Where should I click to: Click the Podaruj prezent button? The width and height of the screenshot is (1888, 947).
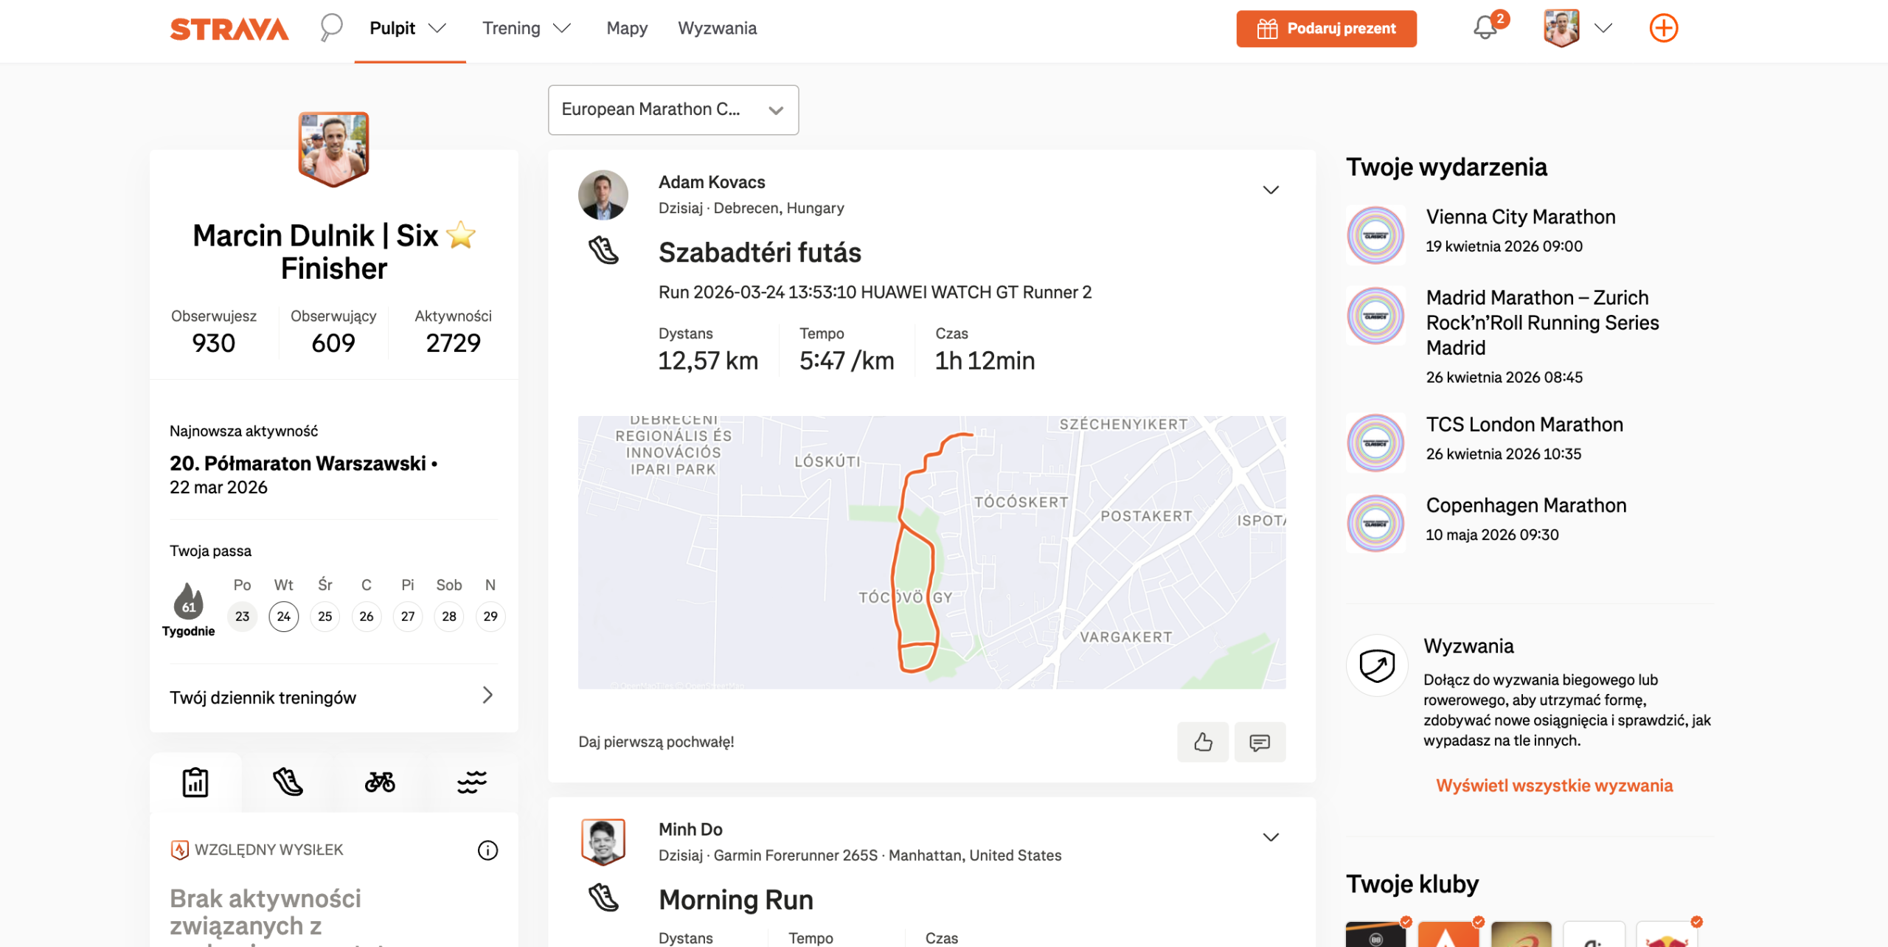[1326, 29]
